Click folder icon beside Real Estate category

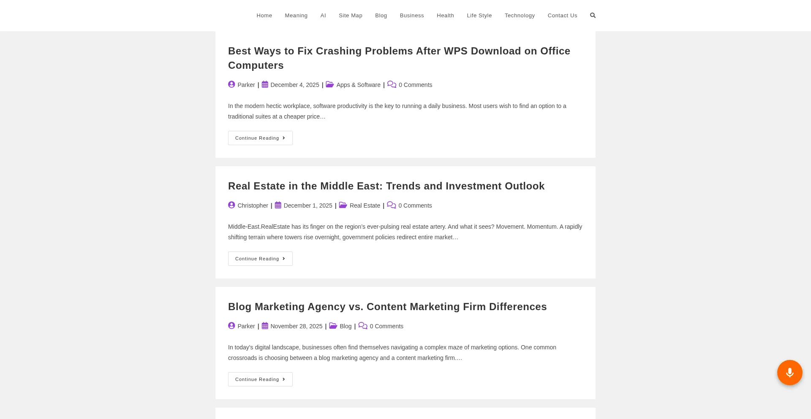pos(343,205)
